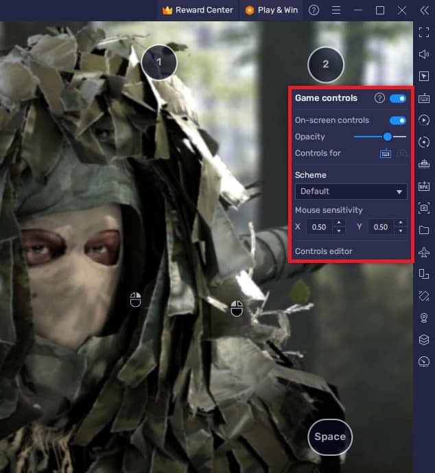435x473 pixels.
Task: Select gamepad icon beside Controls for
Action: 401,153
